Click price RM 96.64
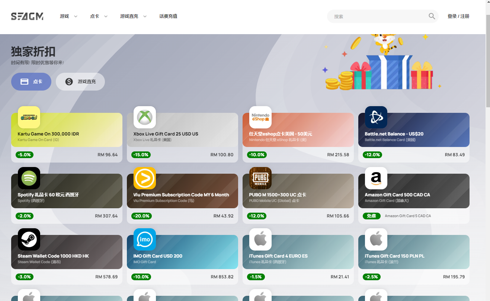 coord(108,155)
